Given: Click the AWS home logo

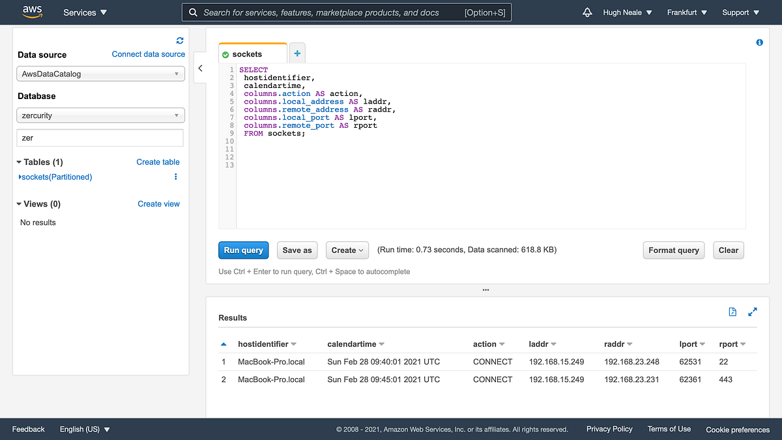Looking at the screenshot, I should click(x=32, y=11).
